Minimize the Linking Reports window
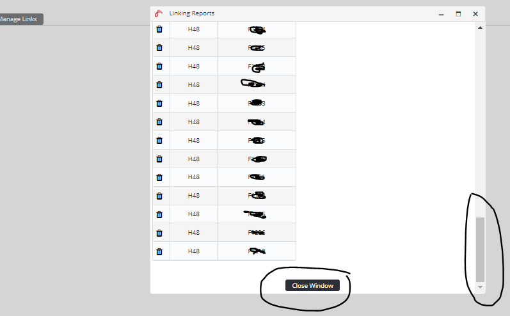The image size is (510, 316). [x=441, y=13]
